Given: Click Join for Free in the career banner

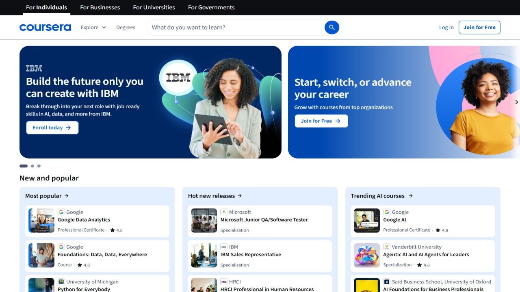Looking at the screenshot, I should click(x=321, y=121).
